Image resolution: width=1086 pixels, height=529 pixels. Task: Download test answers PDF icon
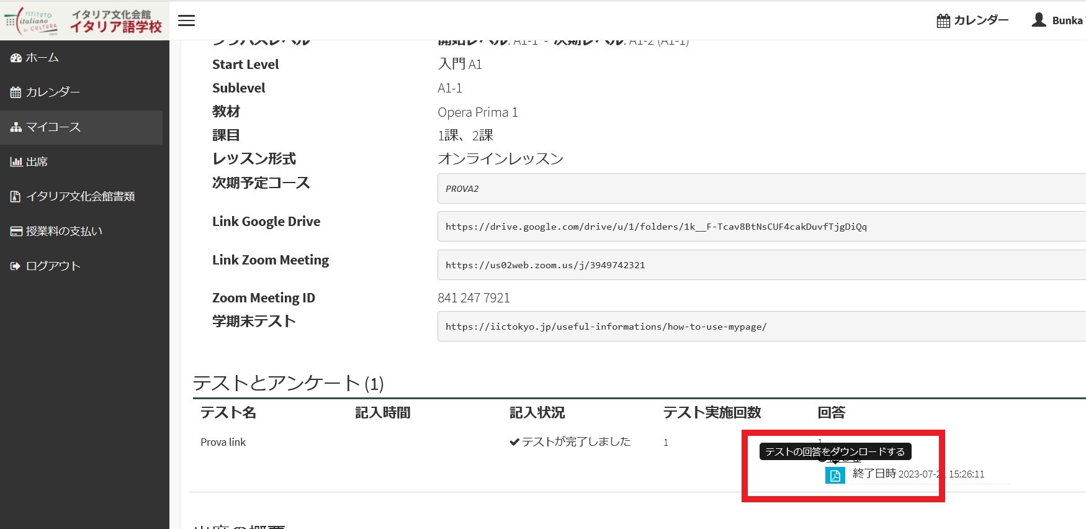click(835, 476)
